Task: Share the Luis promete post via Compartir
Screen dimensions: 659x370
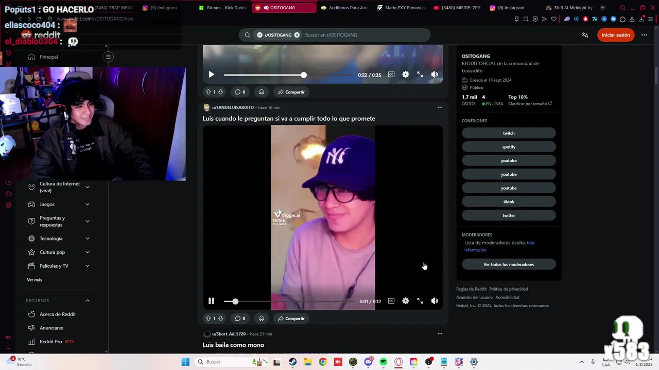Action: click(291, 319)
